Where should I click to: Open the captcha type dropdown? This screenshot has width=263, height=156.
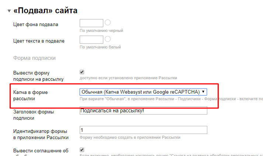(x=143, y=91)
